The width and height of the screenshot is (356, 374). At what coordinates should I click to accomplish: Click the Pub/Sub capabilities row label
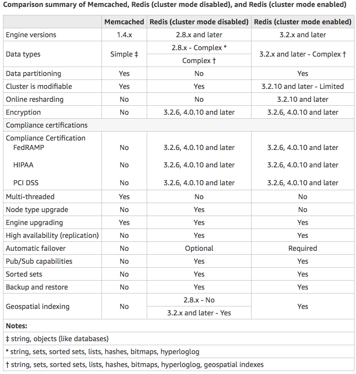39,261
